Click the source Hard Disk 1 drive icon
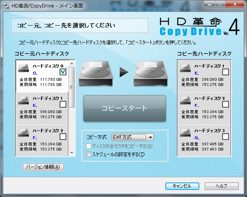This screenshot has width=247, height=197. pos(23,100)
